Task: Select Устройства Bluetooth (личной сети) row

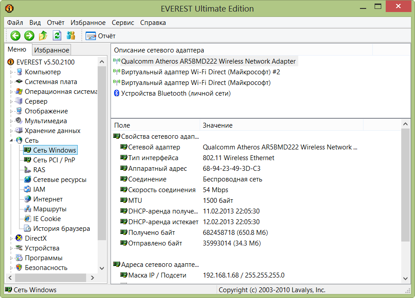Action: 172,93
